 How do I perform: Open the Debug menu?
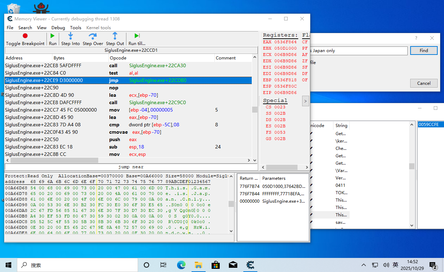pos(58,27)
